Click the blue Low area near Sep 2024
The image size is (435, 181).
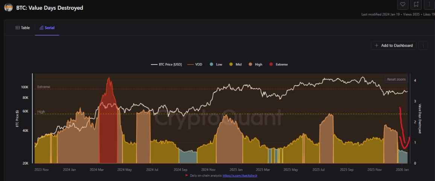(x=187, y=157)
